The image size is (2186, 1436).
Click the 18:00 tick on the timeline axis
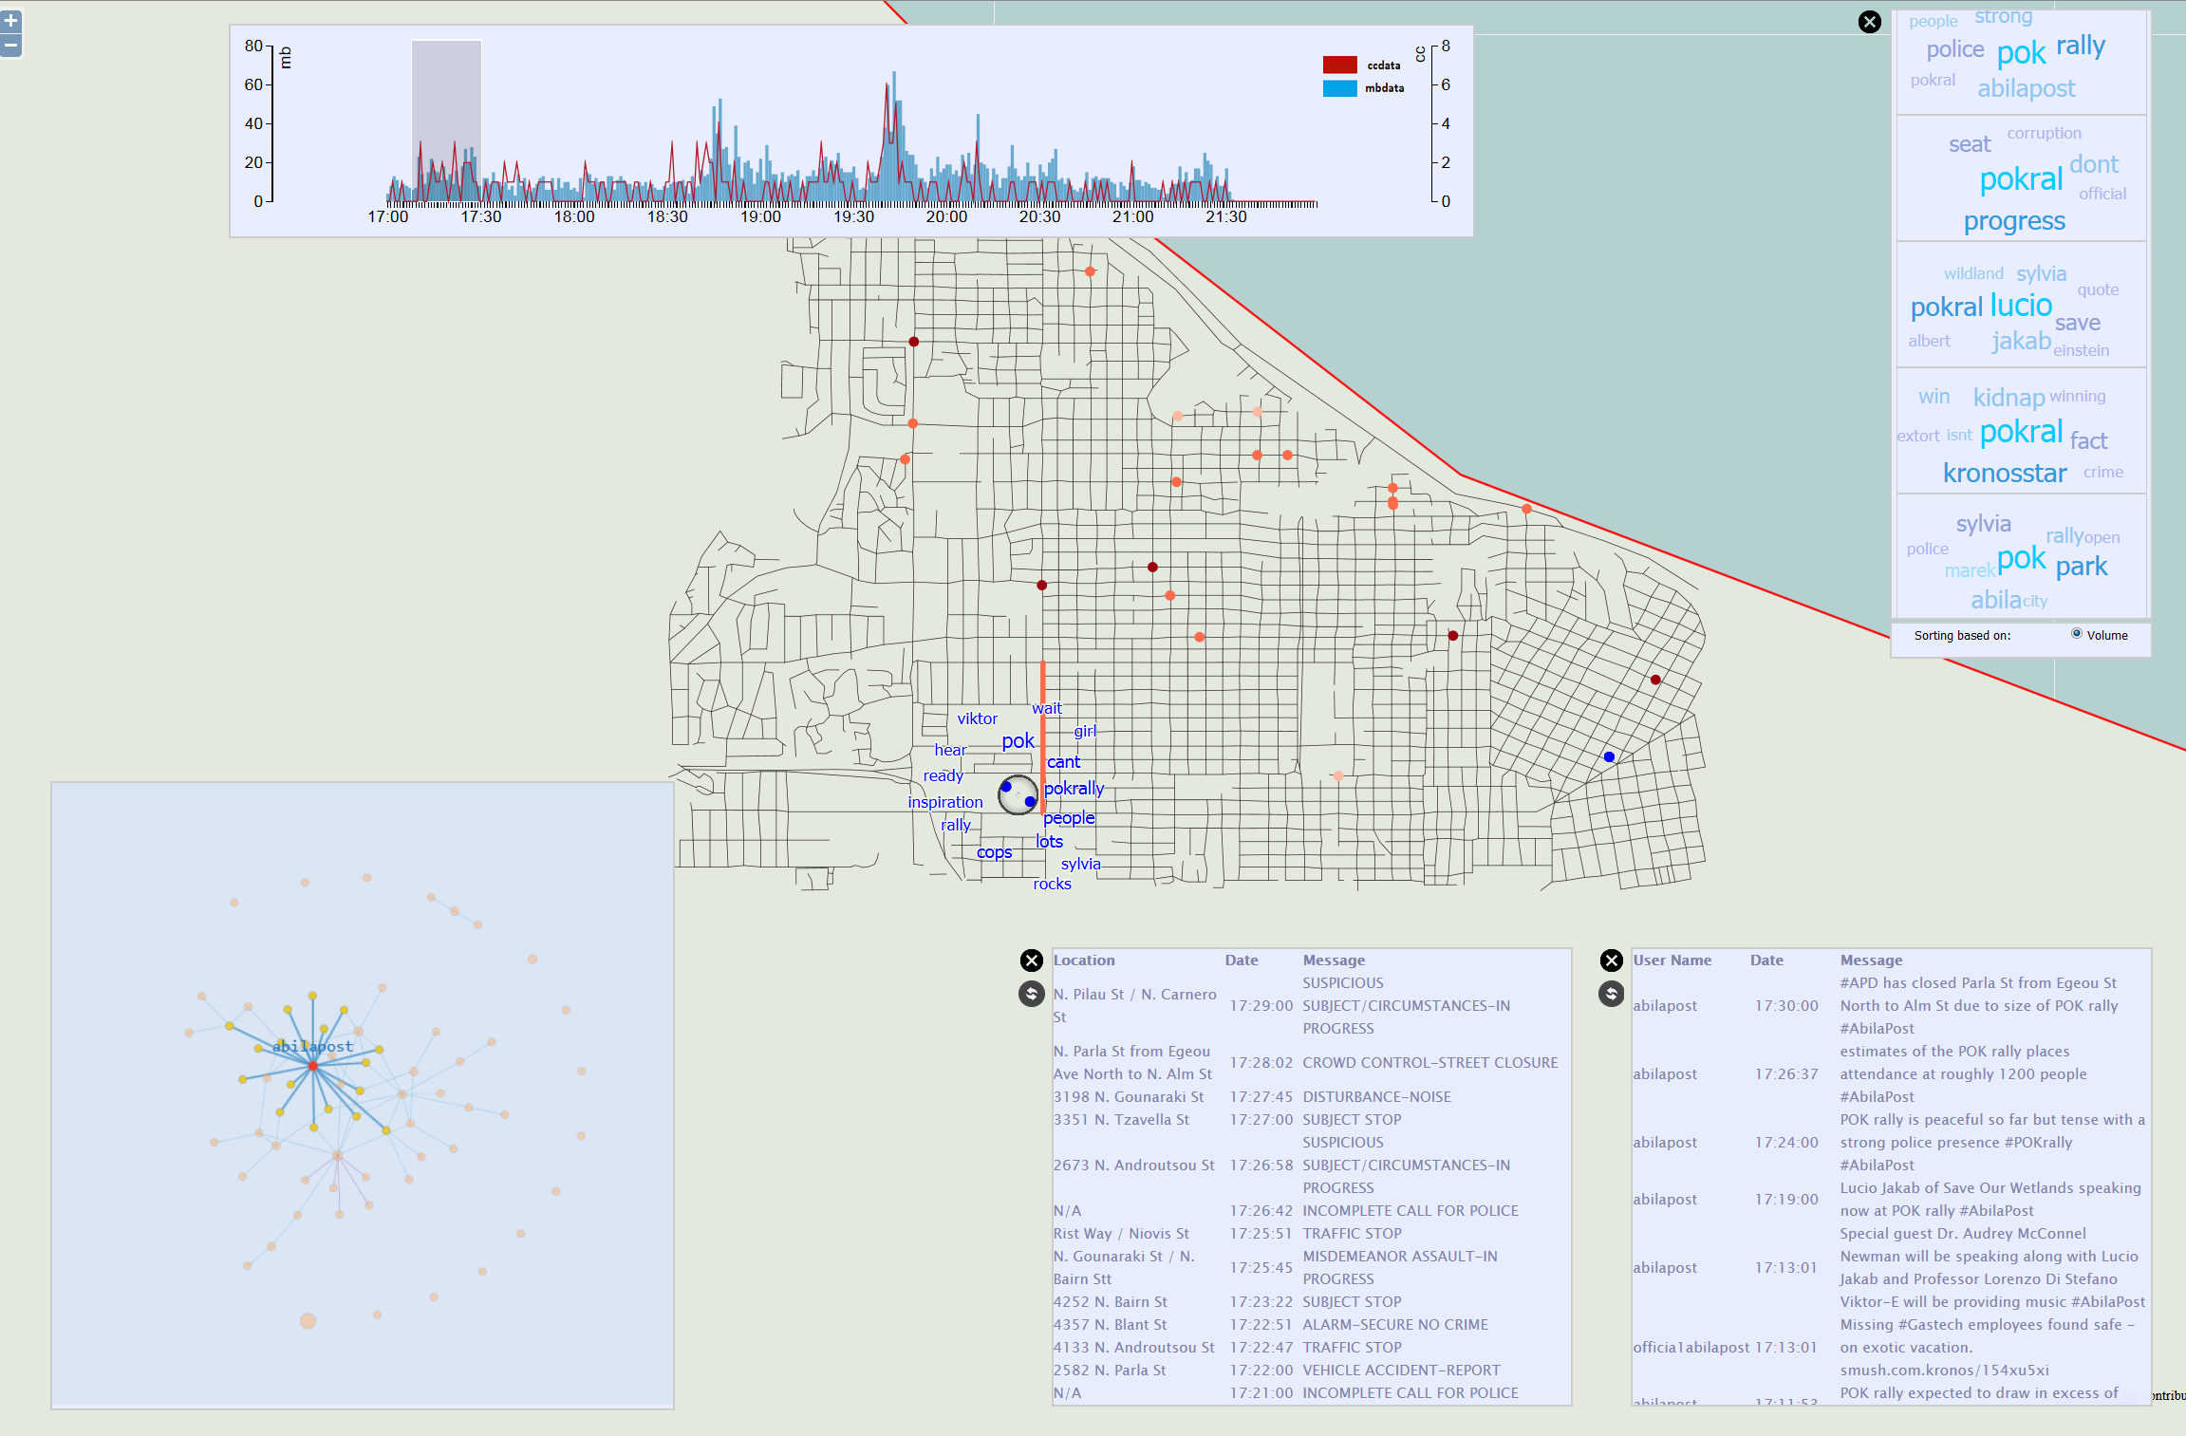[574, 216]
